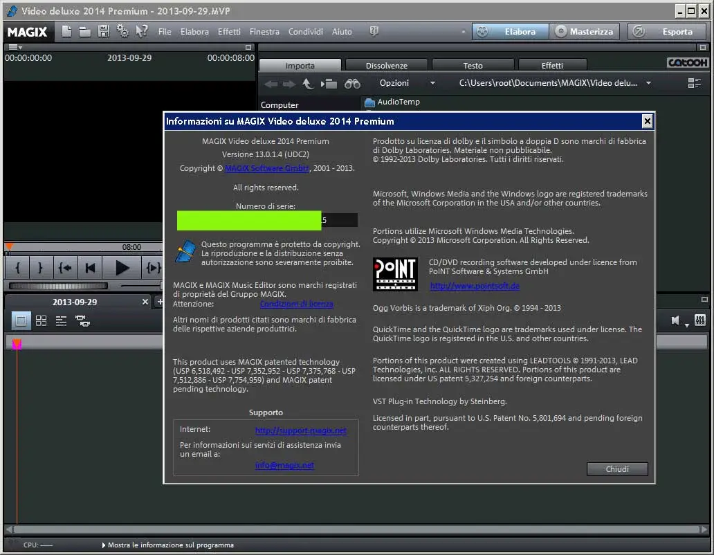Add a new movie tab with plus
The height and width of the screenshot is (555, 714).
(x=159, y=302)
